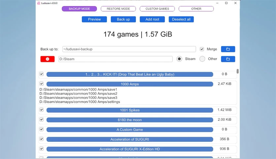The width and height of the screenshot is (276, 159).
Task: Click the 1000 Amps/save3 path text
Action: pyautogui.click(x=78, y=98)
